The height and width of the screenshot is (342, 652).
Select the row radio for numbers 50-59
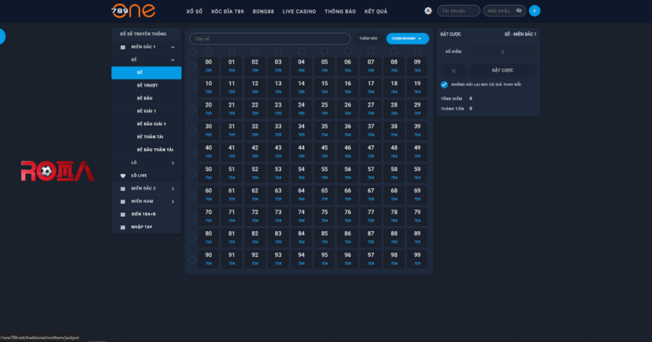pos(192,173)
